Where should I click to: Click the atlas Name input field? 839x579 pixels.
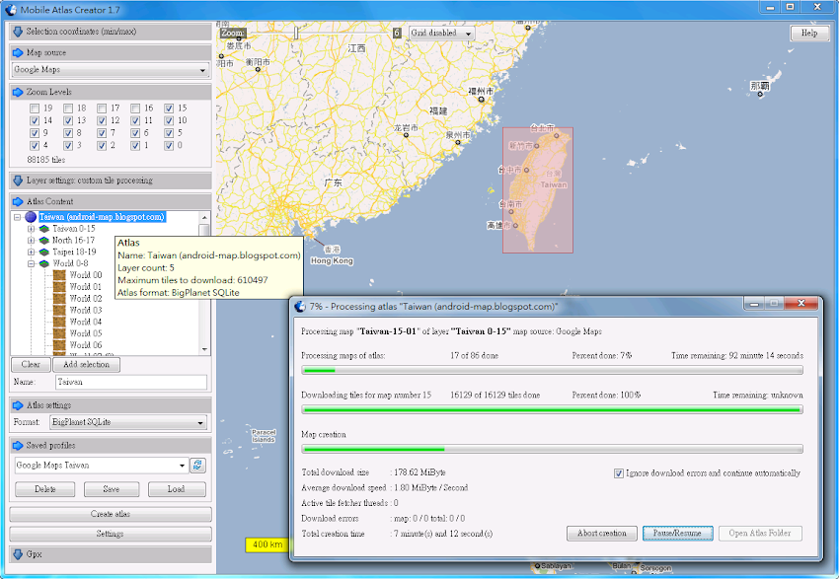[x=130, y=382]
